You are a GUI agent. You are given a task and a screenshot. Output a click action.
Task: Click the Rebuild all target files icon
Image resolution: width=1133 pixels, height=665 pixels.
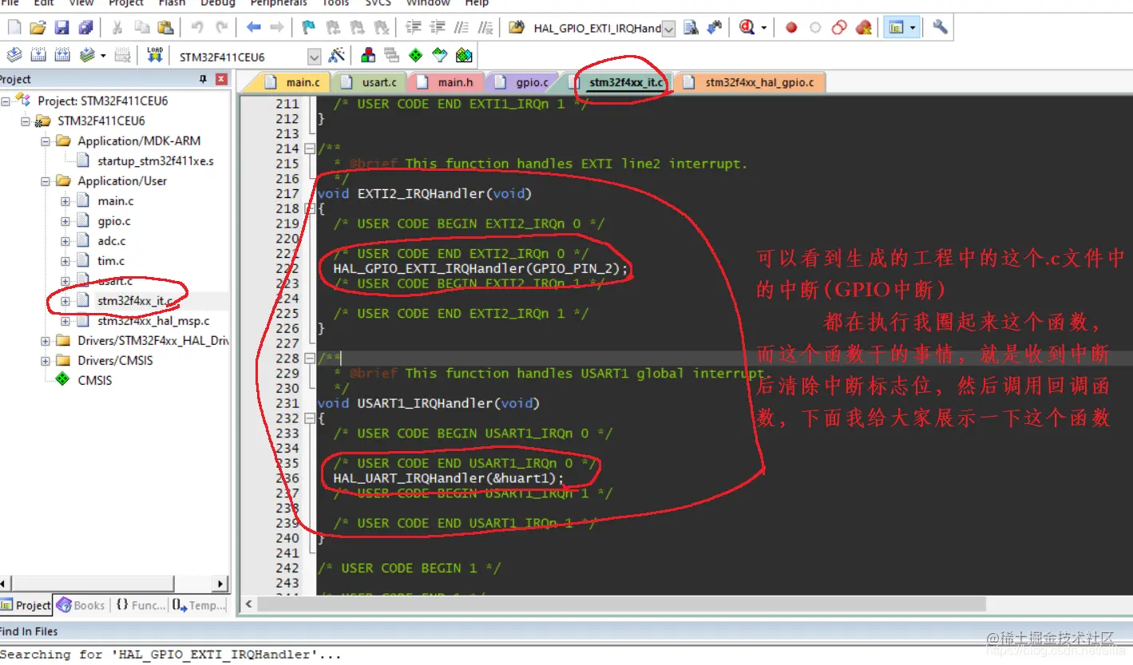pyautogui.click(x=62, y=55)
